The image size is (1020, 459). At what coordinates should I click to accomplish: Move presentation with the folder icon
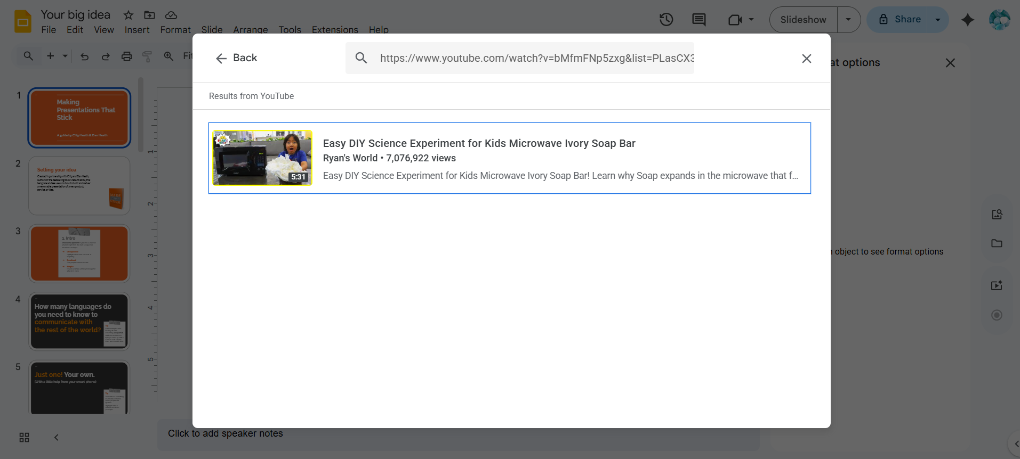[x=149, y=15]
